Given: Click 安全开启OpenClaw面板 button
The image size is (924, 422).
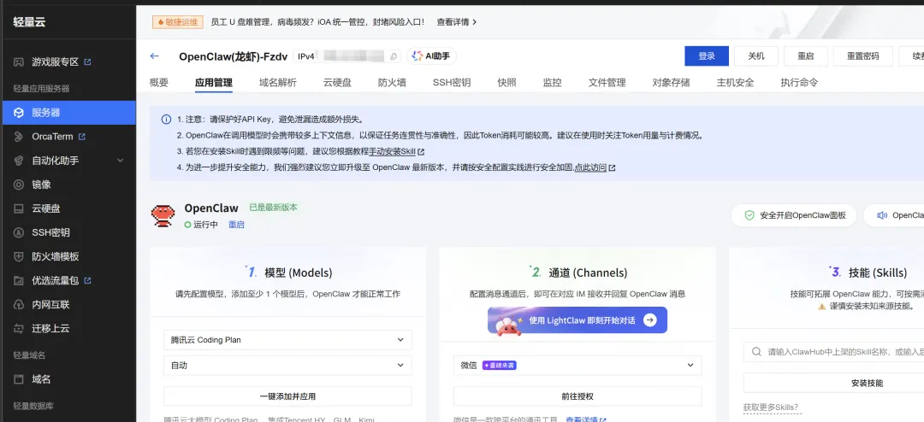Looking at the screenshot, I should click(794, 215).
